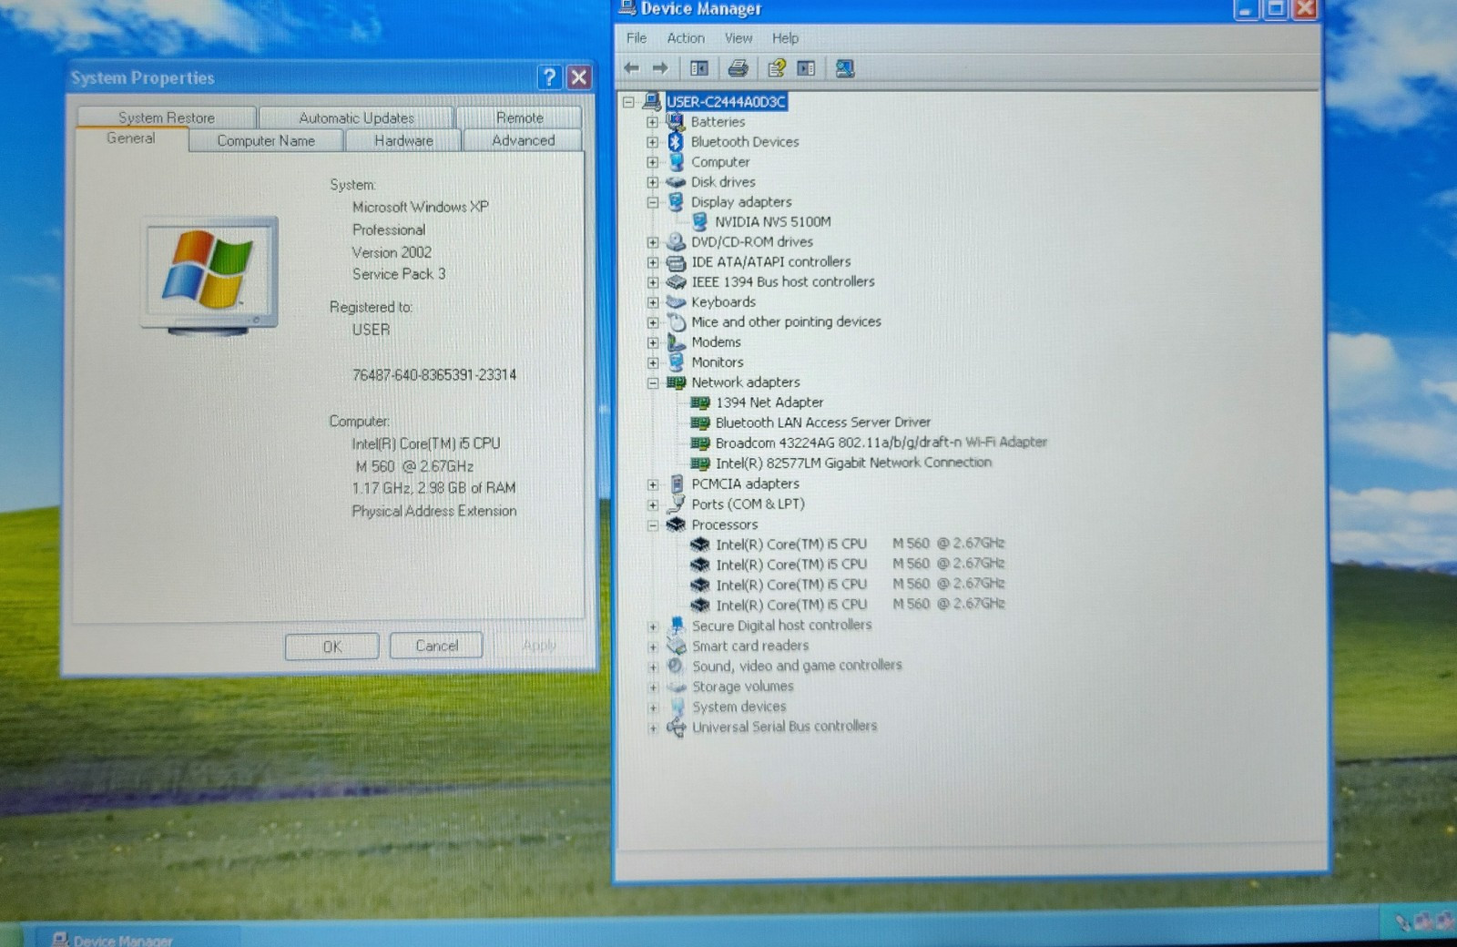Open the Action menu in Device Manager
This screenshot has width=1457, height=947.
[x=686, y=38]
